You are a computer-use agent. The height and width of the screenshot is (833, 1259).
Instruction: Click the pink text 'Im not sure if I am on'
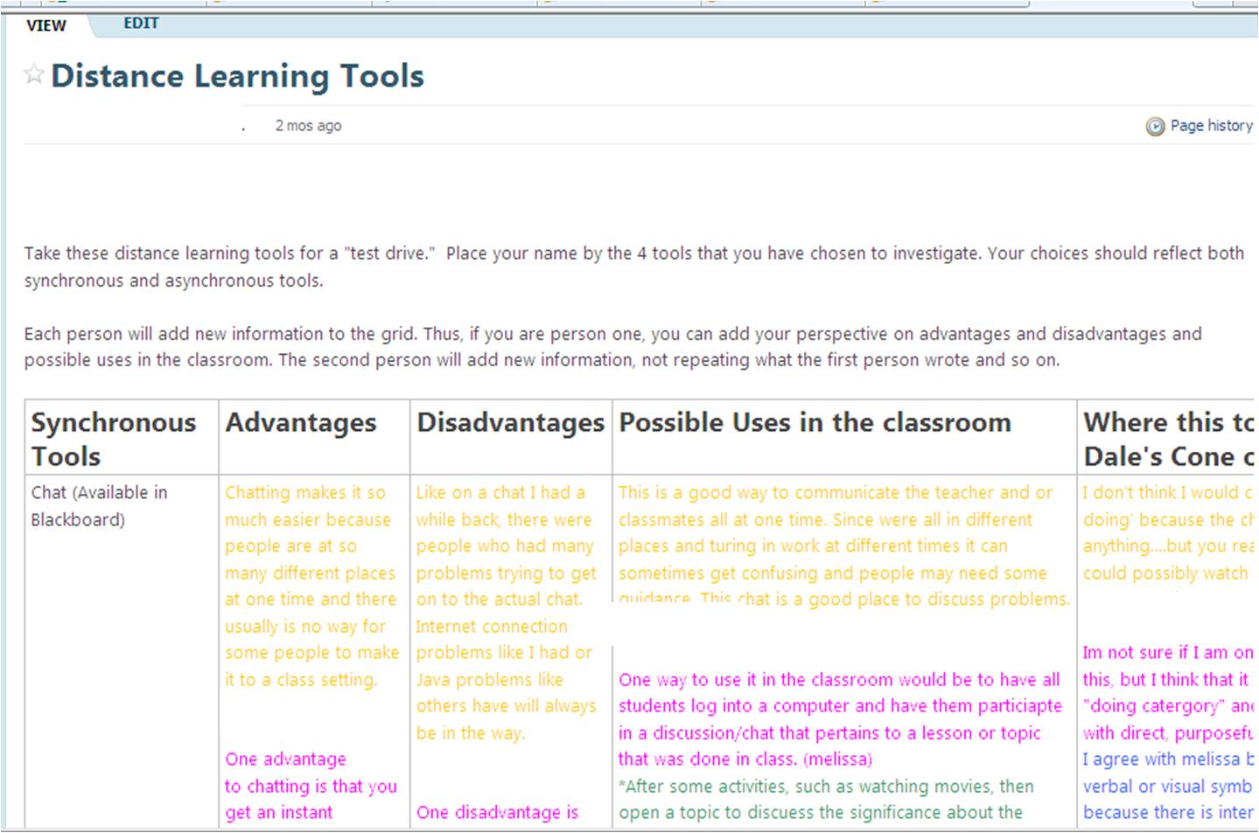pyautogui.click(x=1167, y=653)
